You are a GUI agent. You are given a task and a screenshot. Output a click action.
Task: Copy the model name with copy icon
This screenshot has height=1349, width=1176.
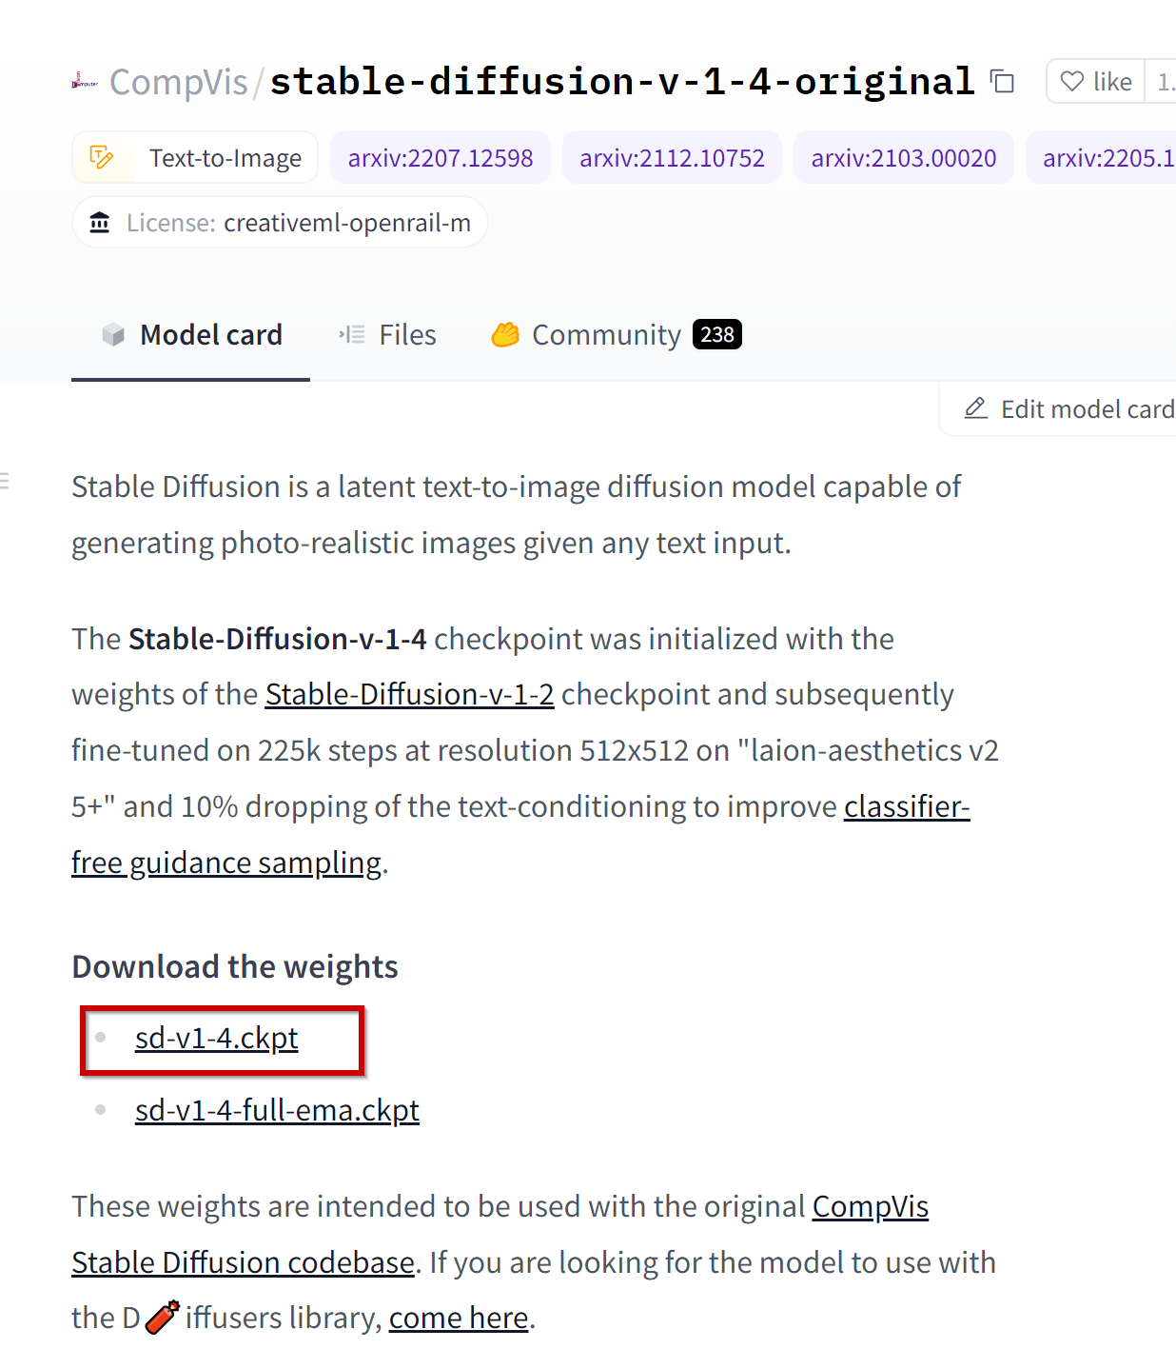(x=1002, y=81)
